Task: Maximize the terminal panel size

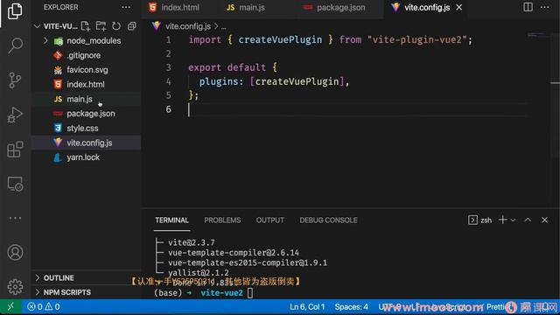Action: point(528,220)
